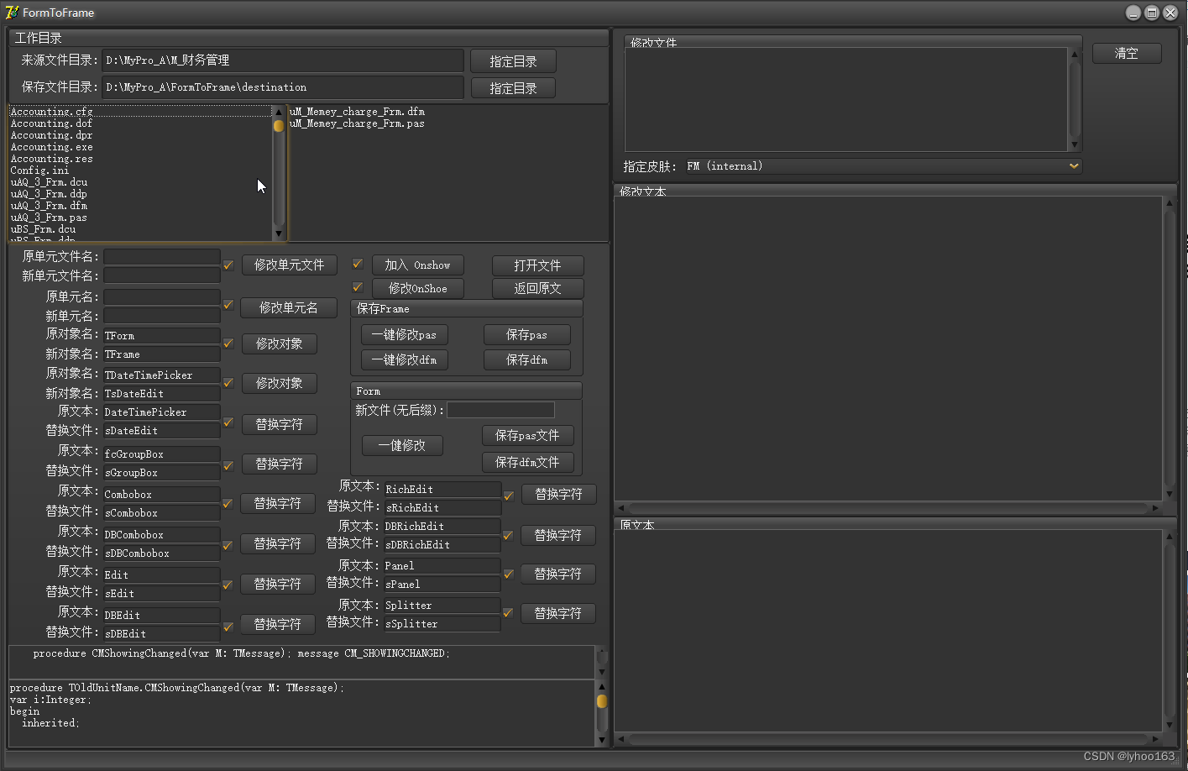Image resolution: width=1188 pixels, height=771 pixels.
Task: Click the 修改单元名 button
Action: click(289, 307)
